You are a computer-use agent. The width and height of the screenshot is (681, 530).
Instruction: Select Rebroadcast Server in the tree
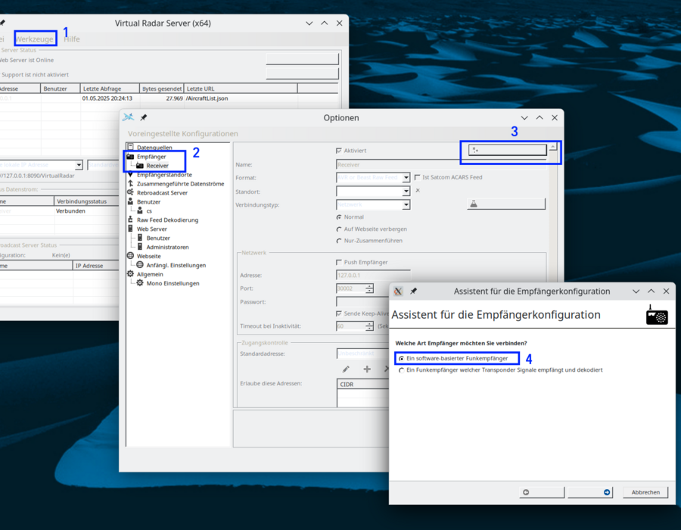click(163, 193)
